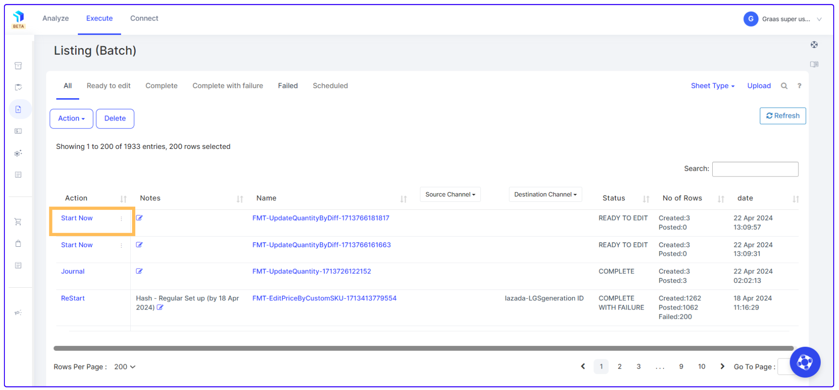Edit notes for FMT-UpdateQuantityByDiff-1713766181817

click(139, 218)
